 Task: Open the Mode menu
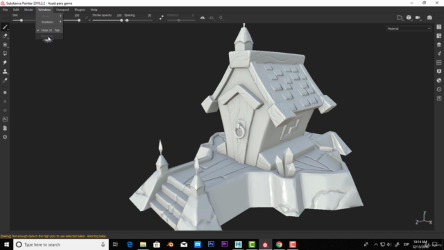coord(28,10)
